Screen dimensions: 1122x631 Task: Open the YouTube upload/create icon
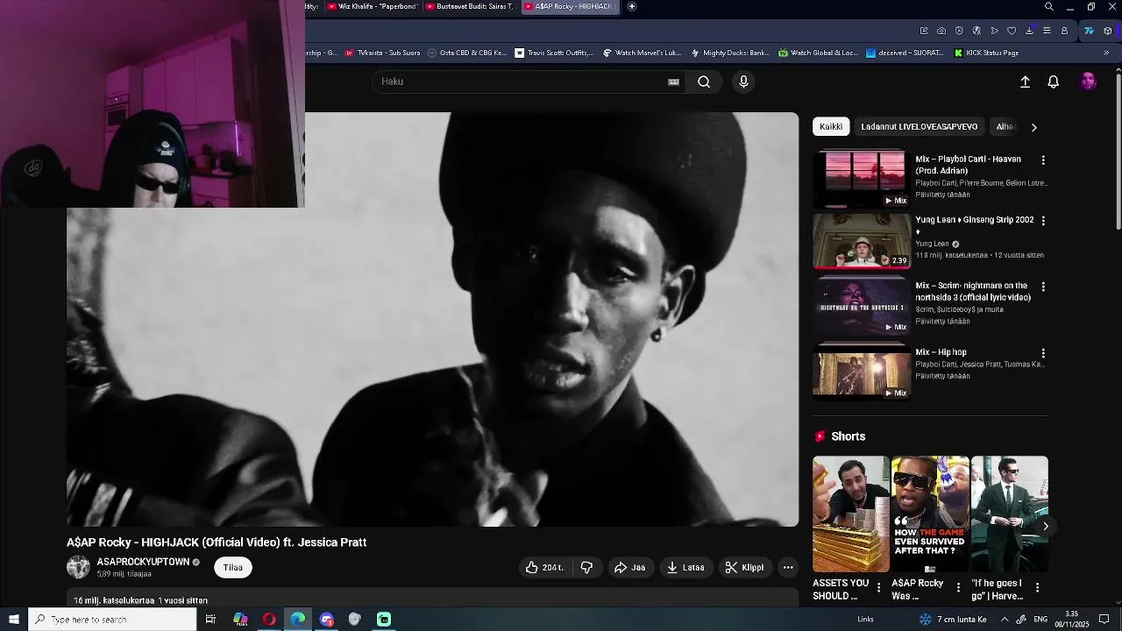pyautogui.click(x=1025, y=82)
